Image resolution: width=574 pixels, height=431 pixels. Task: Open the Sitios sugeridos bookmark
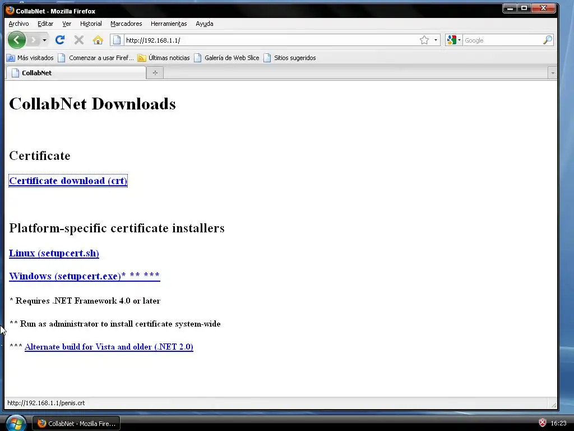pyautogui.click(x=290, y=58)
